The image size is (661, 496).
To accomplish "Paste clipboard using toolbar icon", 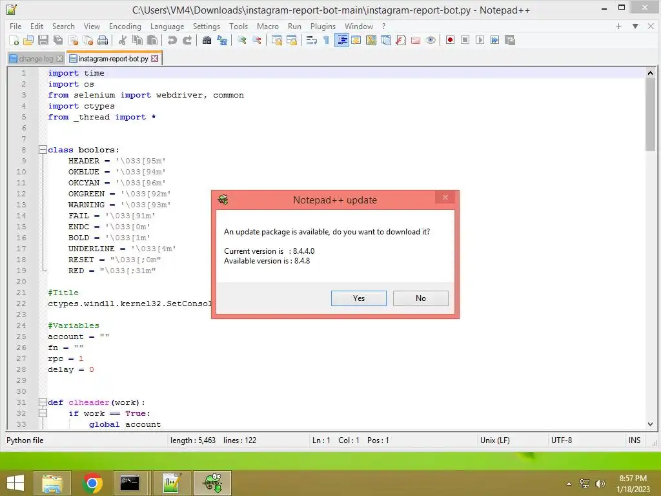I will (152, 40).
